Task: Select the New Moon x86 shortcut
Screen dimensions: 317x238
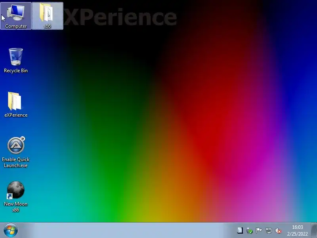Action: (x=16, y=196)
